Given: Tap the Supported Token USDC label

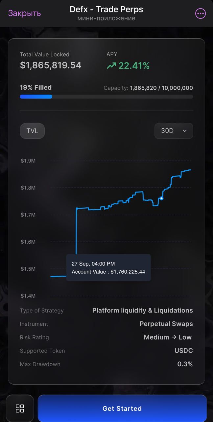Looking at the screenshot, I should tap(184, 351).
